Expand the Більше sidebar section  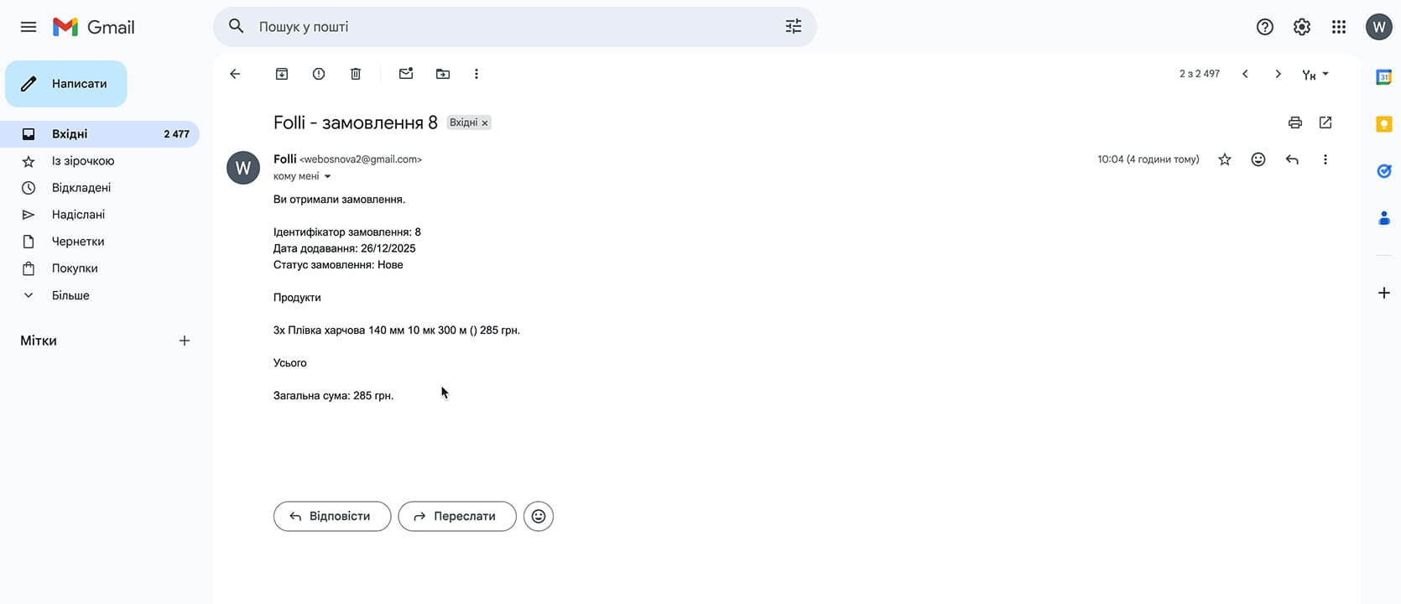click(x=70, y=295)
